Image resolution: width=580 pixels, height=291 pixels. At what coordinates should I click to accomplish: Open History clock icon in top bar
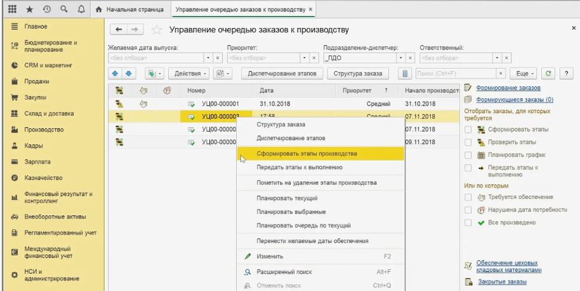[46, 10]
